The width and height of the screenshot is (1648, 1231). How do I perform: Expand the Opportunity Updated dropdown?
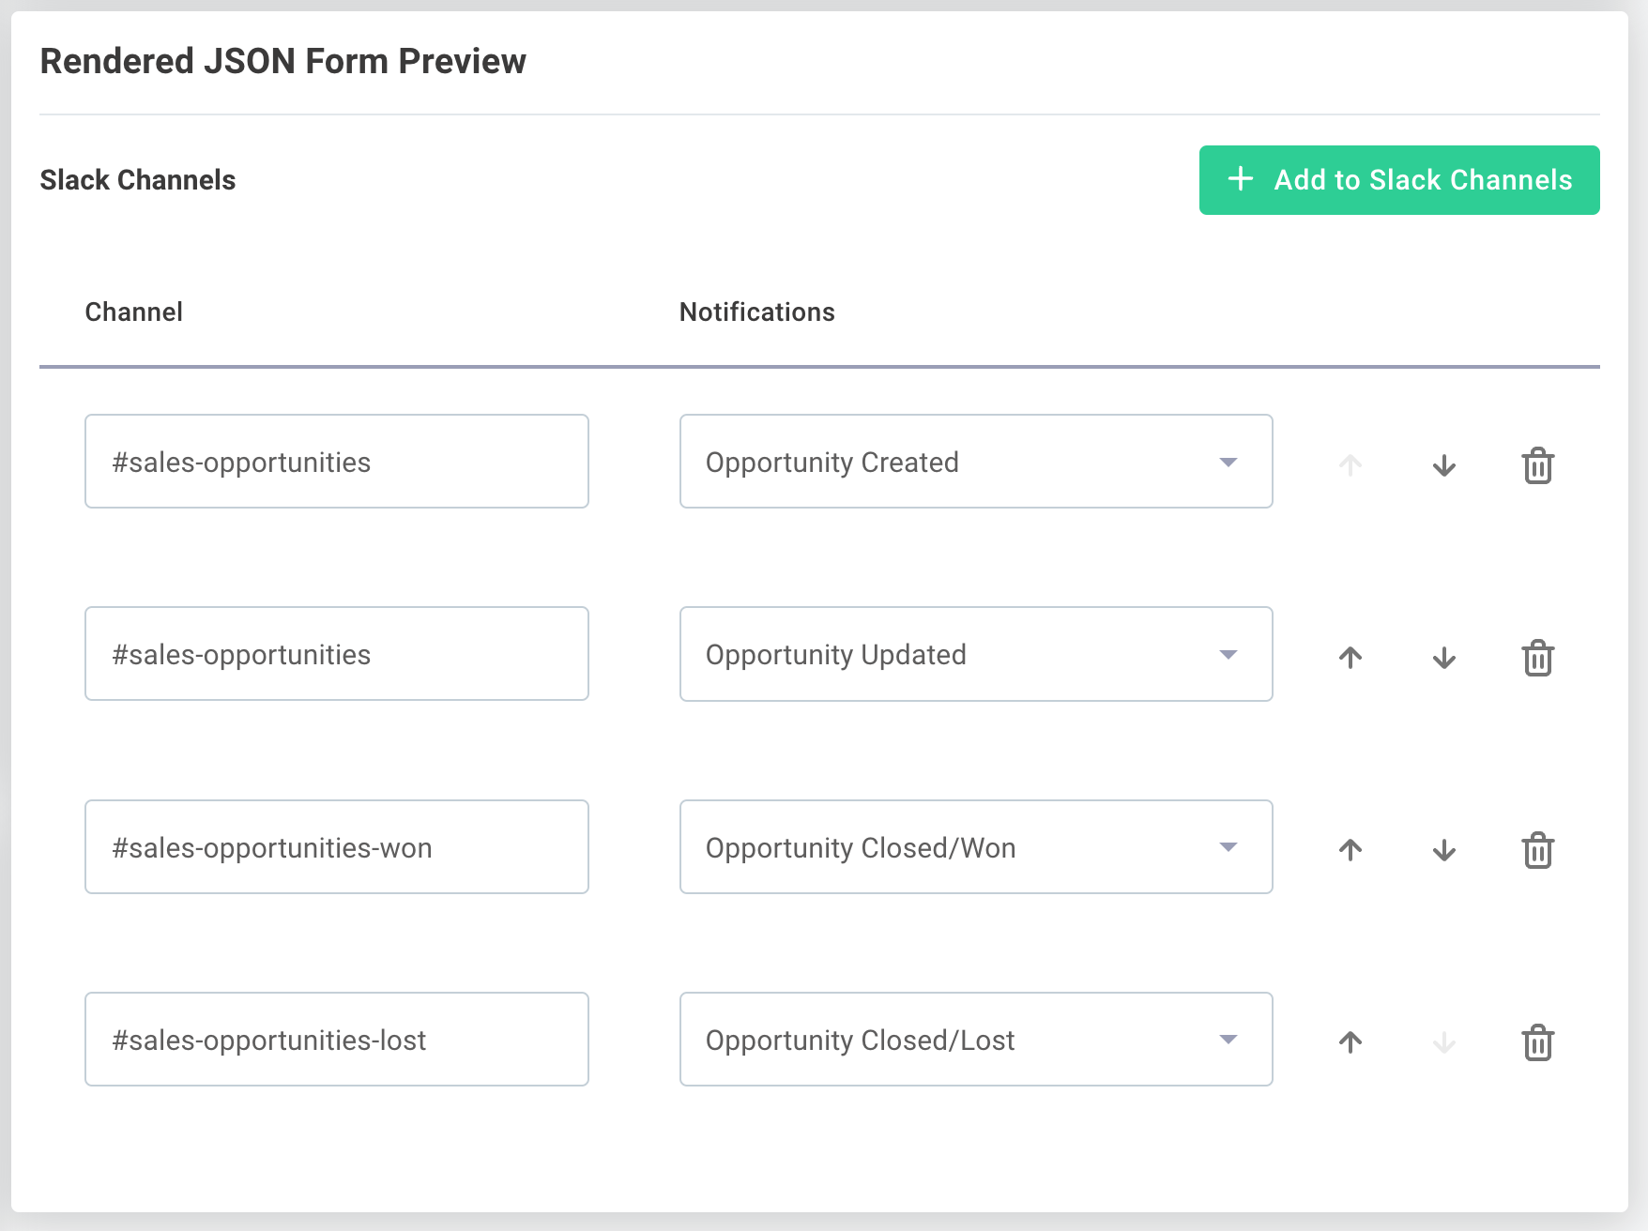click(975, 654)
